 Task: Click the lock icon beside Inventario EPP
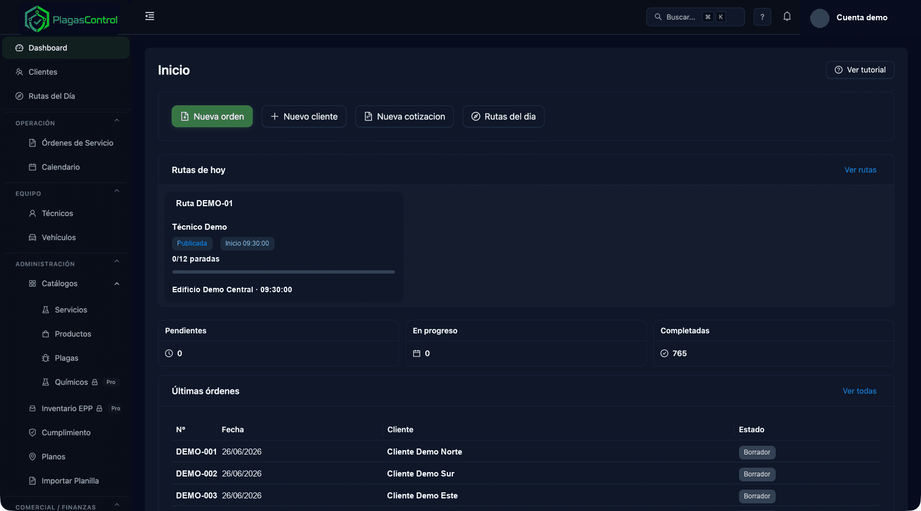99,408
